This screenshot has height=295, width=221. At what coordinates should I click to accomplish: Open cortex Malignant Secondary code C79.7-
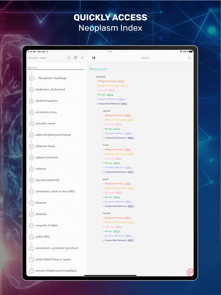coord(131,154)
